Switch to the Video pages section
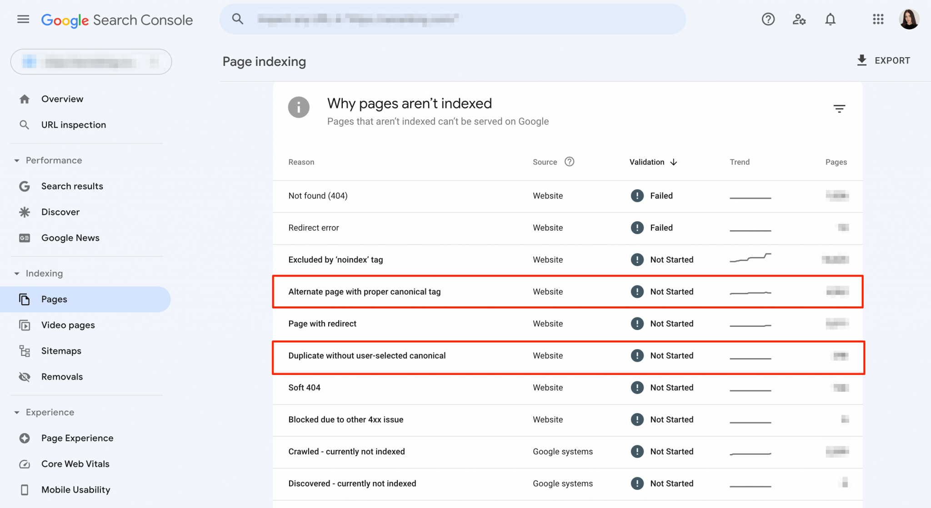931x508 pixels. (68, 325)
